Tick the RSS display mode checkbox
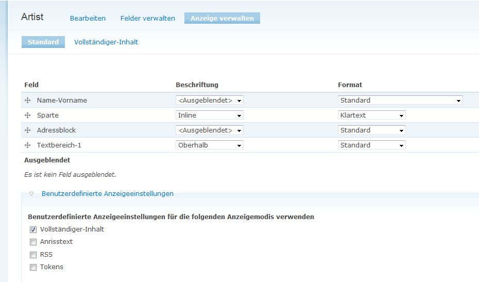 (33, 255)
